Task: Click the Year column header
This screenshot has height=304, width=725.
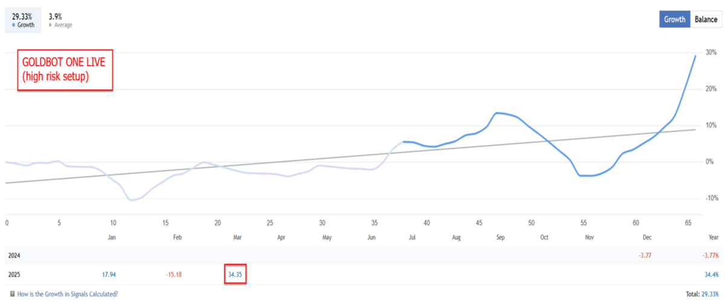Action: tap(713, 238)
